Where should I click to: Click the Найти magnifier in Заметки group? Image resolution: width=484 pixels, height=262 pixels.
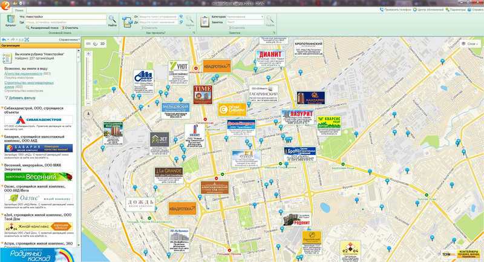[270, 19]
